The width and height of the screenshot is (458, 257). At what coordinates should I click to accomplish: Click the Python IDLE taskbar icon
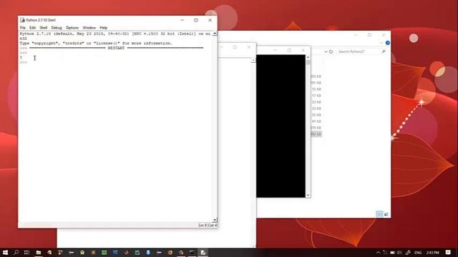[203, 252]
